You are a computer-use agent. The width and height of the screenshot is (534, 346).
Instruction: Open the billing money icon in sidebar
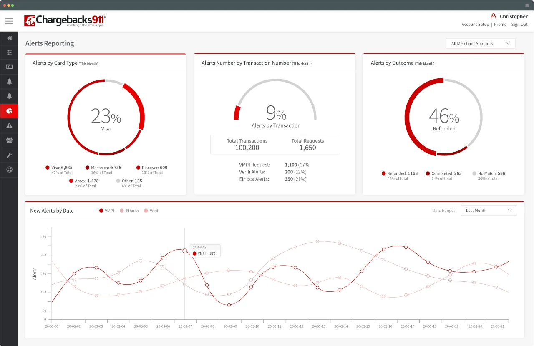coord(9,67)
